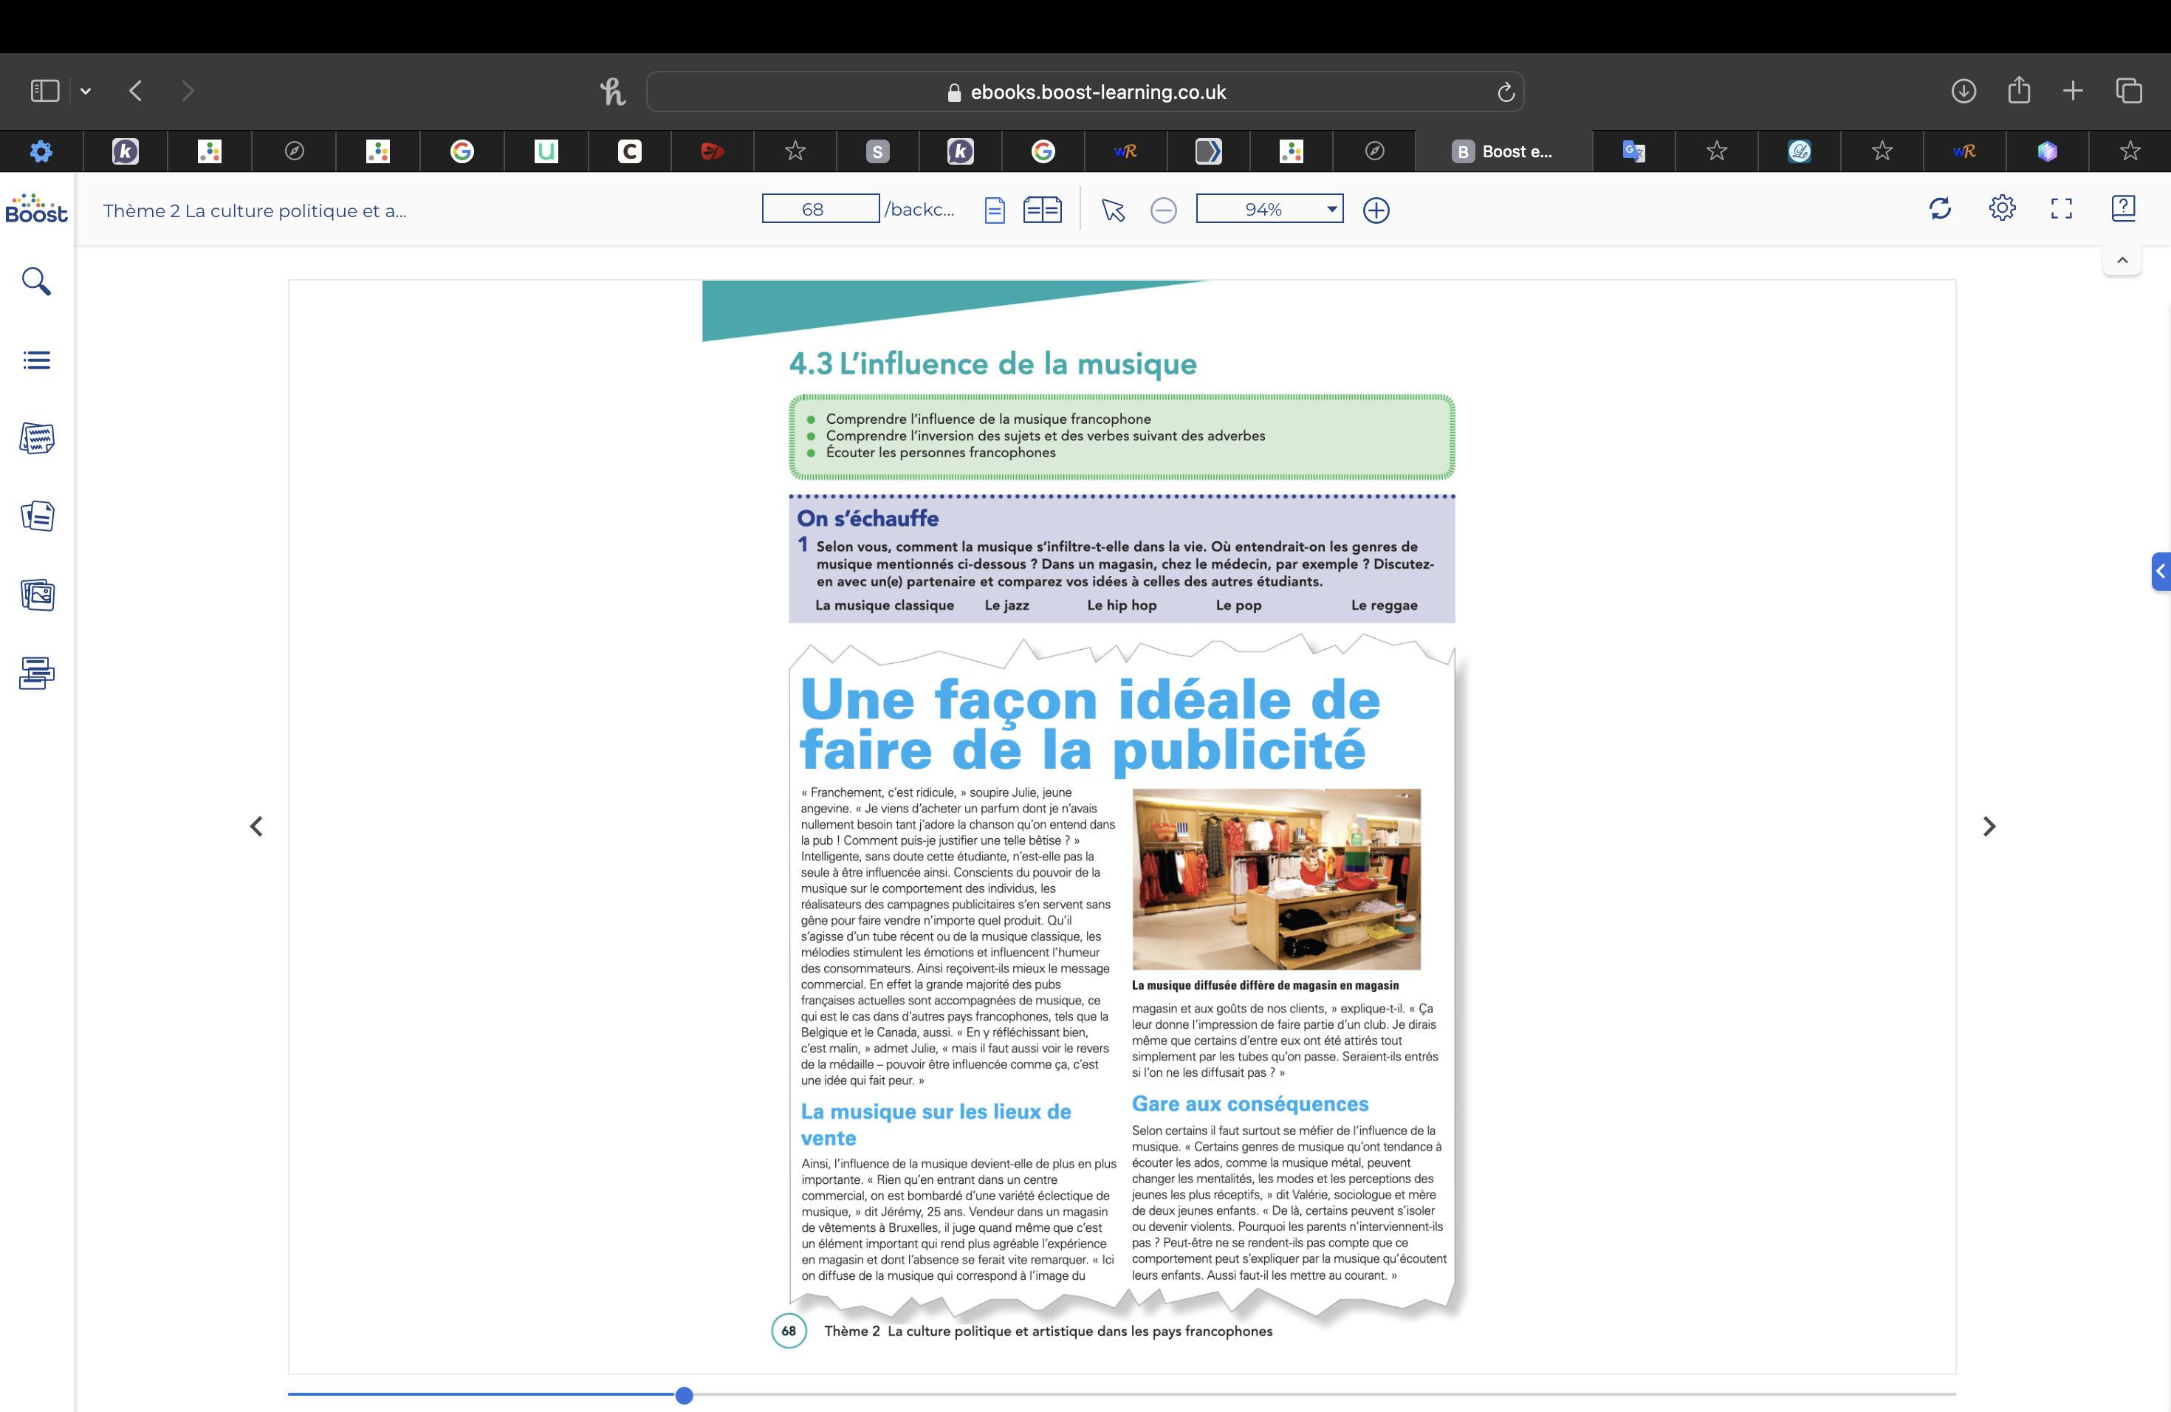Click the page number 68 circle in the footer
2171x1412 pixels.
(789, 1331)
